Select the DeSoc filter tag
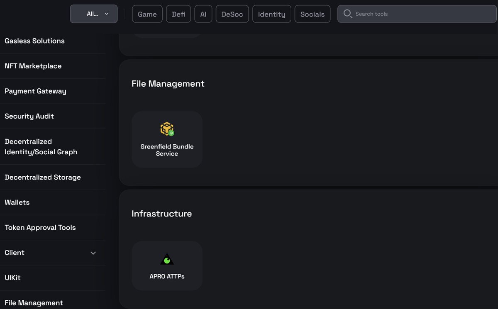The width and height of the screenshot is (498, 309). [232, 14]
